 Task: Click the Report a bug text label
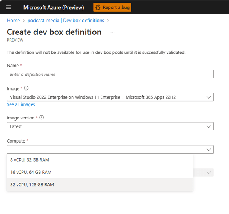[x=116, y=7]
